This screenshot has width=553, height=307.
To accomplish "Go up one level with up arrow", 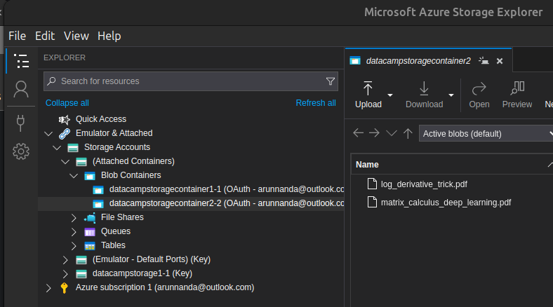I will tap(408, 133).
